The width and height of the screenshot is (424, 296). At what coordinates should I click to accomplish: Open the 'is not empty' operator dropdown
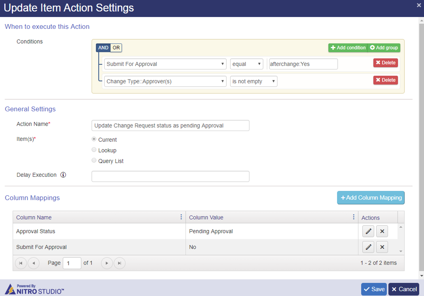pyautogui.click(x=254, y=81)
